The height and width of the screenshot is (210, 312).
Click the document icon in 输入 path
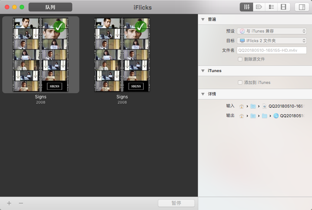point(265,106)
